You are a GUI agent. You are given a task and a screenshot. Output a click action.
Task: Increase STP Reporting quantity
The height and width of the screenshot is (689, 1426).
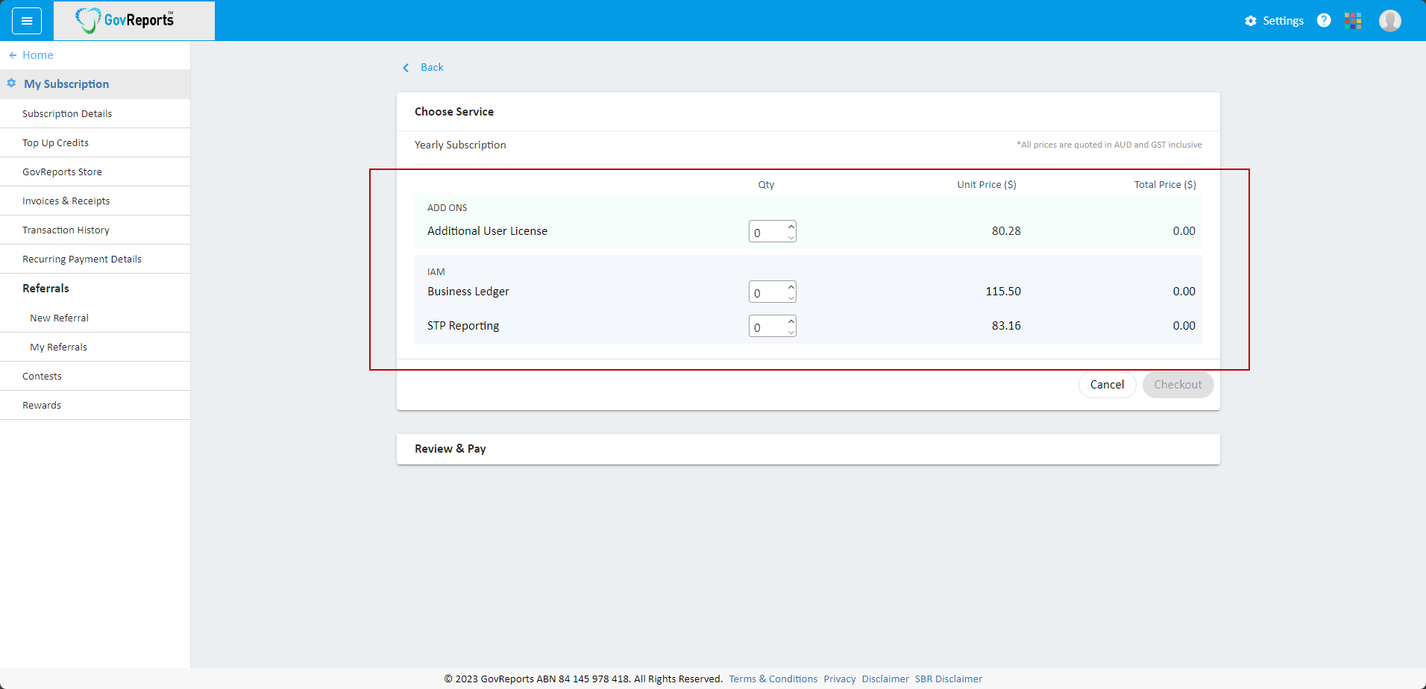(791, 321)
